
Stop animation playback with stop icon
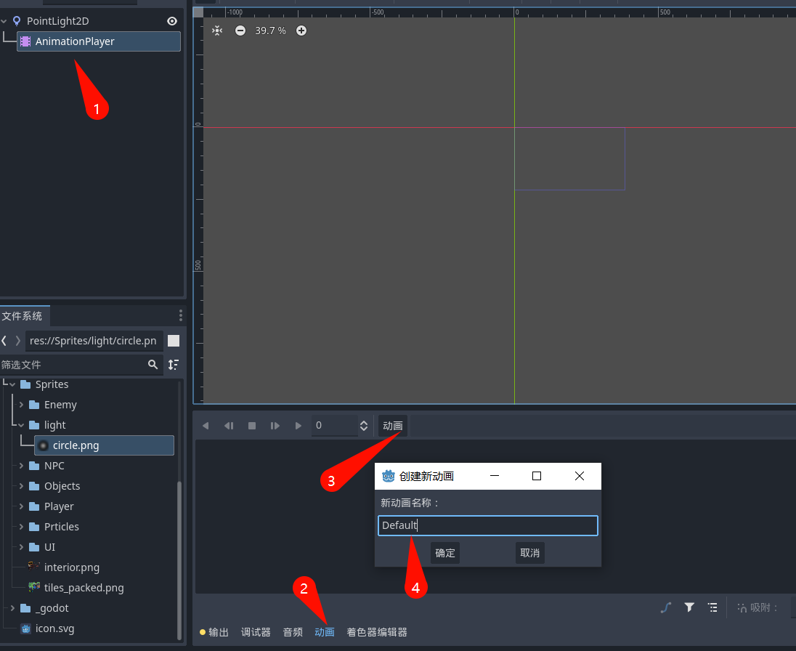[x=251, y=426]
